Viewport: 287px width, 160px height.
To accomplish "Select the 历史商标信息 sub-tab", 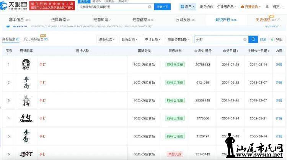I will click(x=36, y=39).
